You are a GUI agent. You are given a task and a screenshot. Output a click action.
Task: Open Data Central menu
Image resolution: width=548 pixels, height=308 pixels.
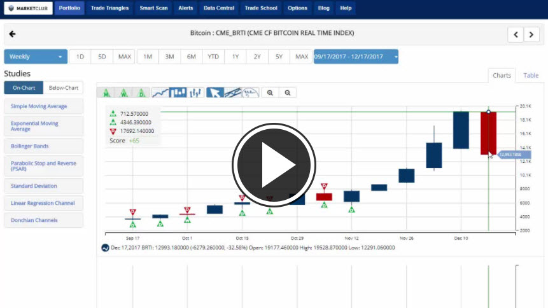[x=219, y=8]
